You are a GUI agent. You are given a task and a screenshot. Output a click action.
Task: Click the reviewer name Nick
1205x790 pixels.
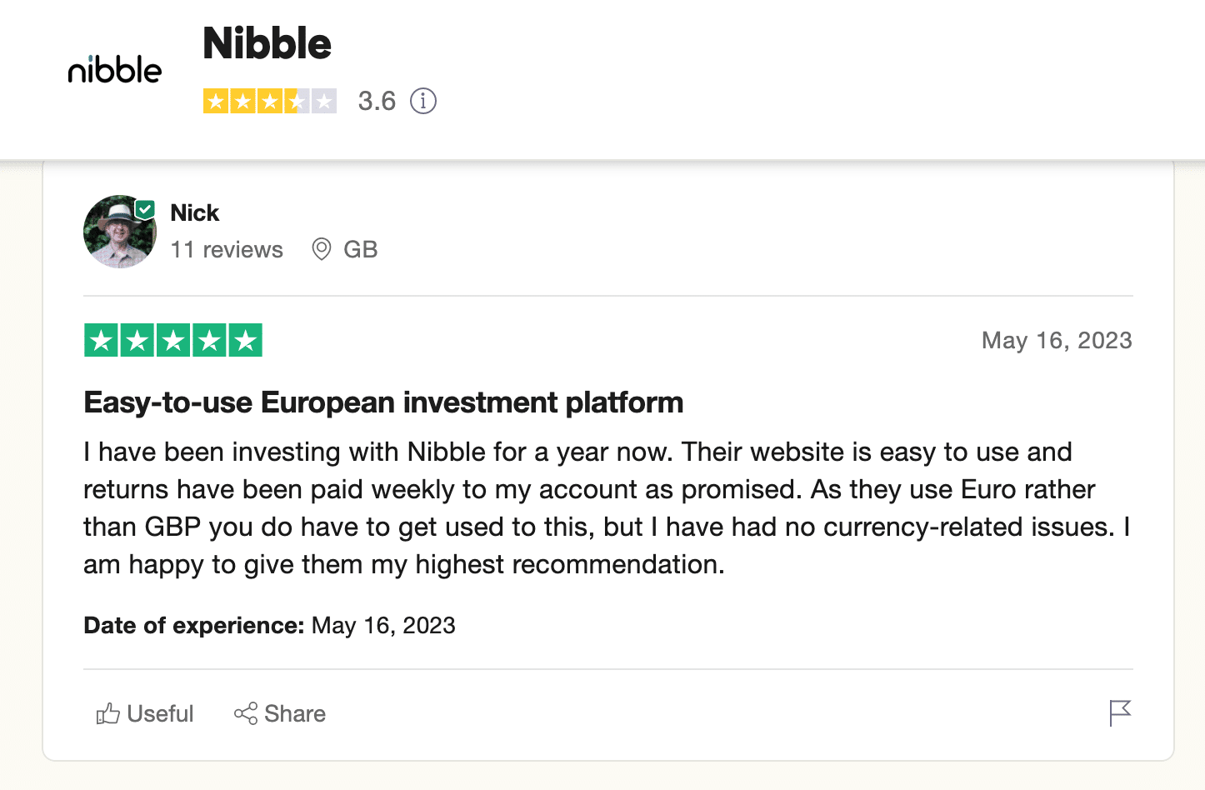194,212
